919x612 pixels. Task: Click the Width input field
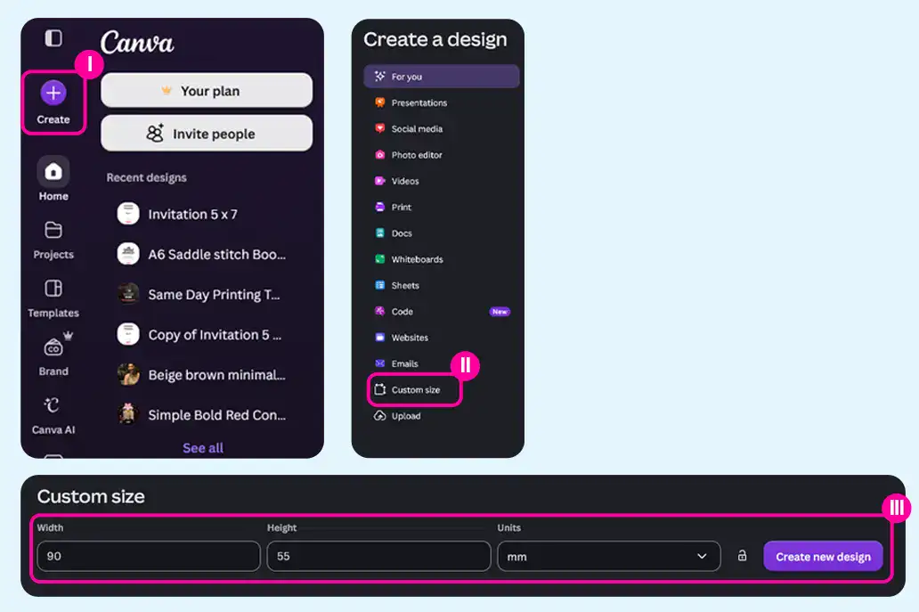tap(149, 556)
